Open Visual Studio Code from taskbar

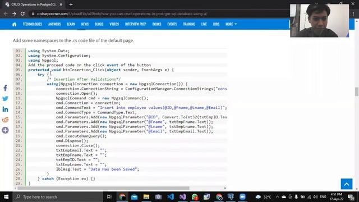(x=171, y=197)
